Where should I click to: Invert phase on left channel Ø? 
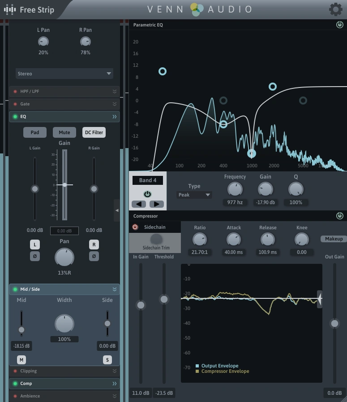point(35,256)
